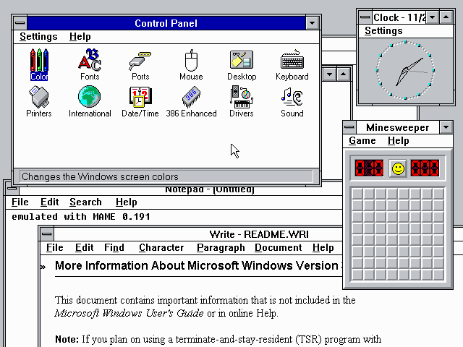Open the Write window system menu box
The height and width of the screenshot is (347, 463).
(x=46, y=234)
